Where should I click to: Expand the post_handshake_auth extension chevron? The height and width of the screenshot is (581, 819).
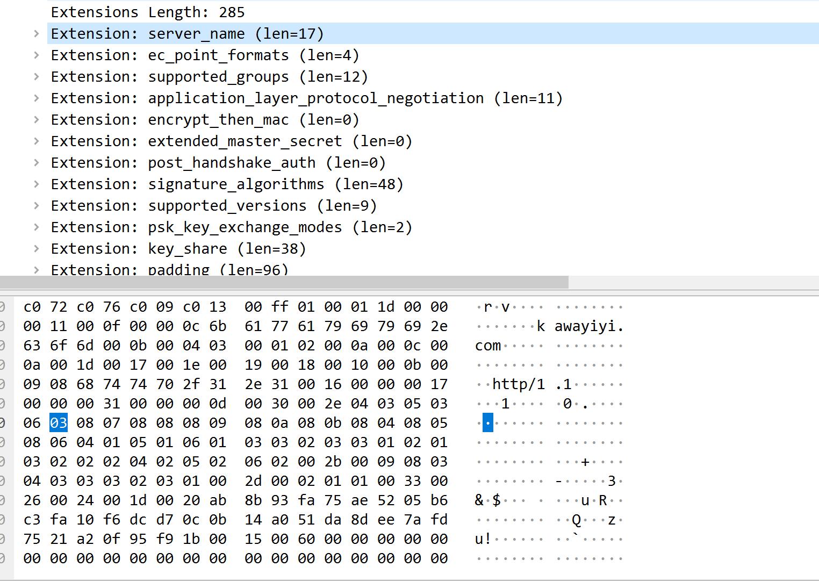click(36, 163)
